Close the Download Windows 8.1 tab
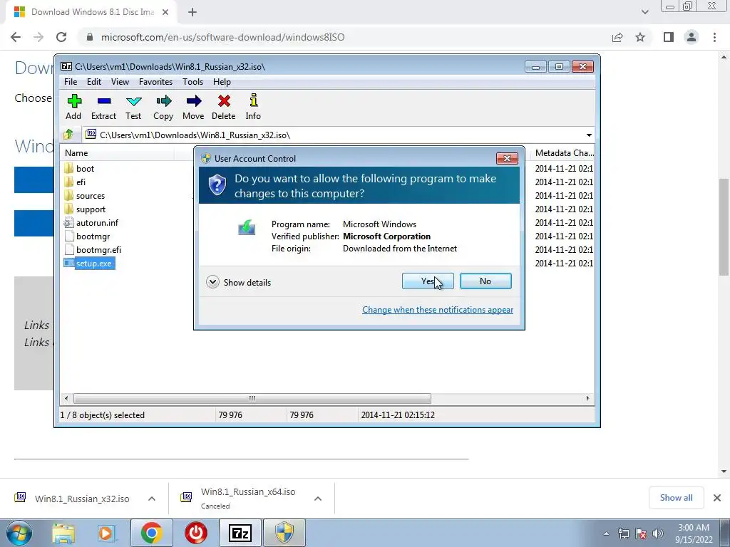The height and width of the screenshot is (547, 730). [165, 12]
